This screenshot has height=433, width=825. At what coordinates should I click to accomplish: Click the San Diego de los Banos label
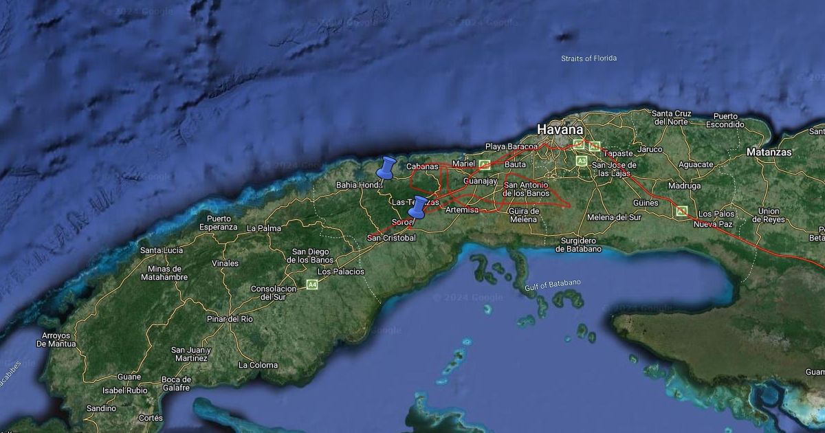pyautogui.click(x=311, y=256)
